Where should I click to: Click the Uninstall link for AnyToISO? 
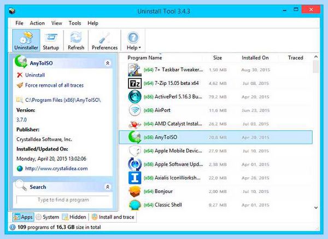[35, 75]
